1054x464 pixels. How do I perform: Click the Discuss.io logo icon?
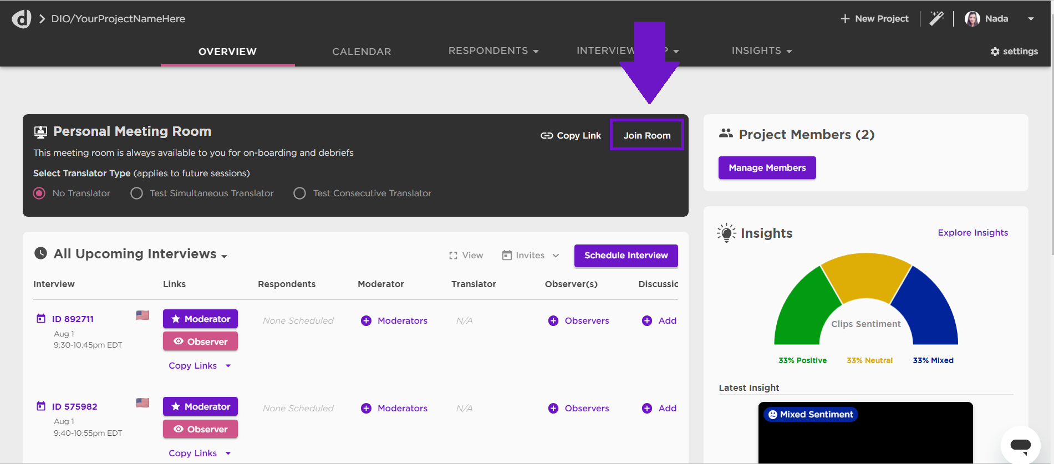22,19
